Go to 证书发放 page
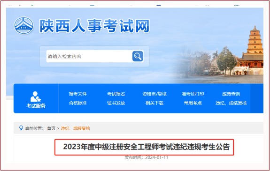This screenshot has width=270, height=171. 116,103
